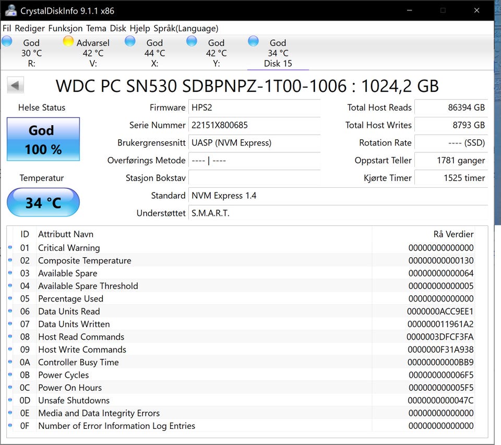Viewport: 501px width, 445px height.
Task: Click the Rå Verdier column header
Action: coord(453,234)
